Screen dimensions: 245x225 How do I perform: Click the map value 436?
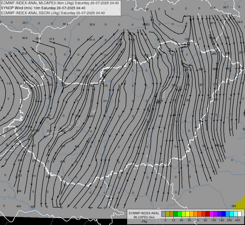pyautogui.click(x=48, y=176)
